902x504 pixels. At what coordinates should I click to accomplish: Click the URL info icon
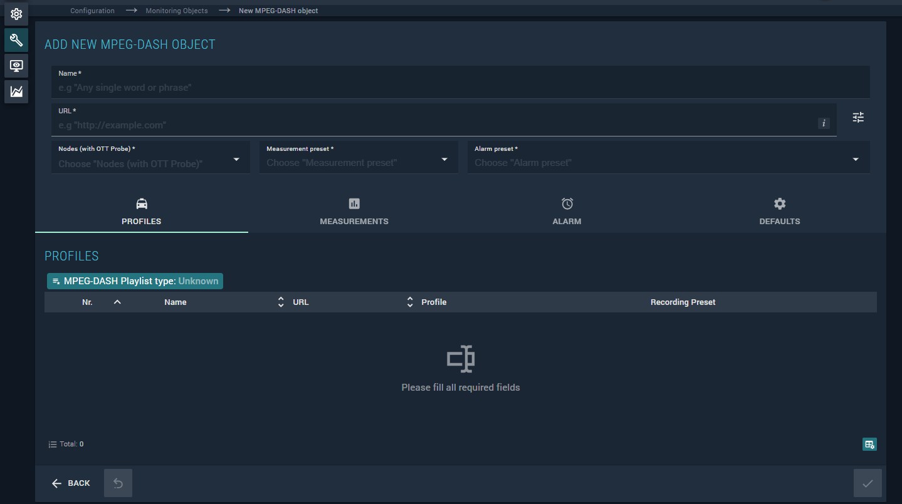tap(824, 123)
